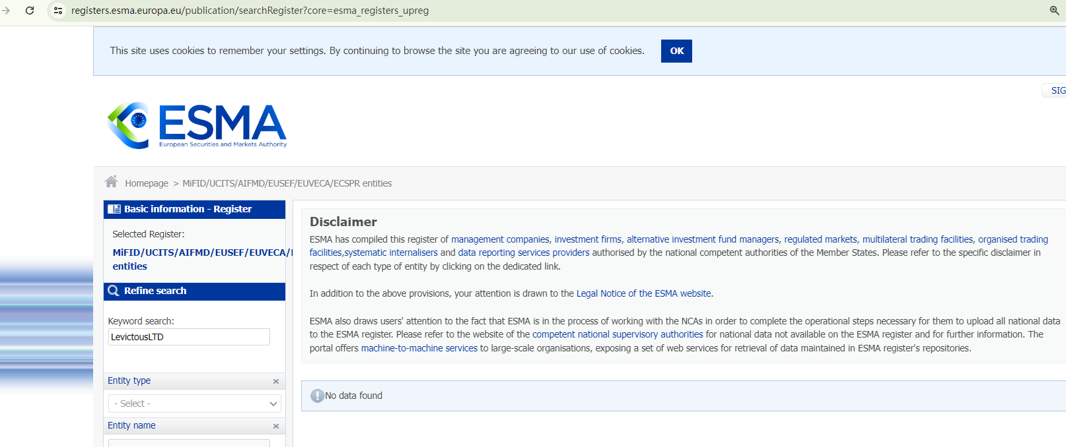This screenshot has height=447, width=1066.
Task: Click the Entity name input field
Action: point(189,443)
